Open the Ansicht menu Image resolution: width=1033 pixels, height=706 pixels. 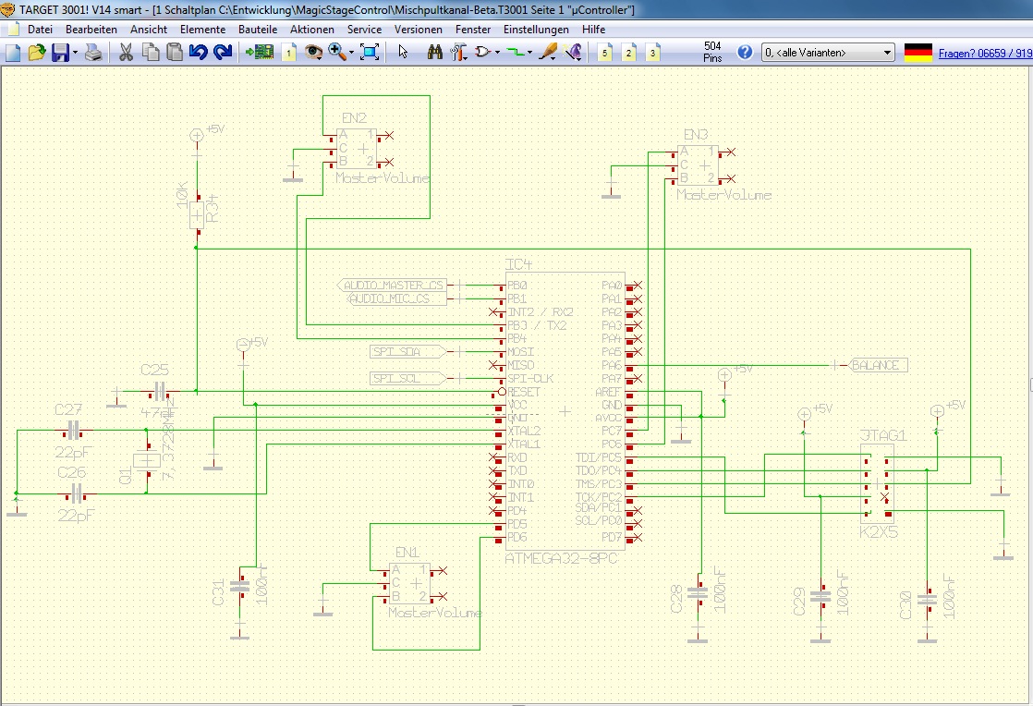[148, 30]
